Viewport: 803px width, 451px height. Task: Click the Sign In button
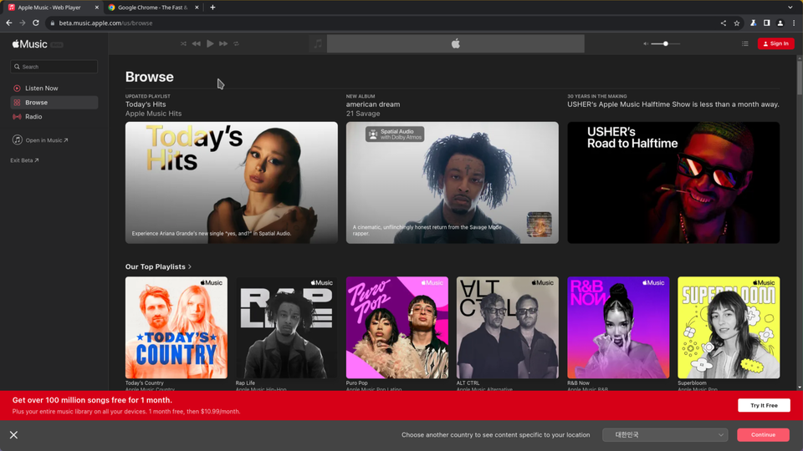[776, 44]
